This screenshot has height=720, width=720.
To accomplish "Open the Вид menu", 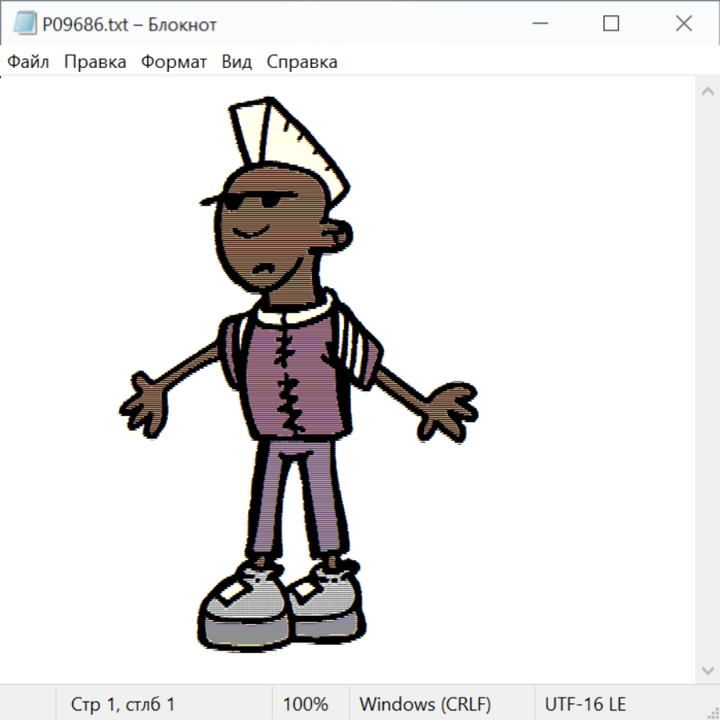I will (x=237, y=62).
